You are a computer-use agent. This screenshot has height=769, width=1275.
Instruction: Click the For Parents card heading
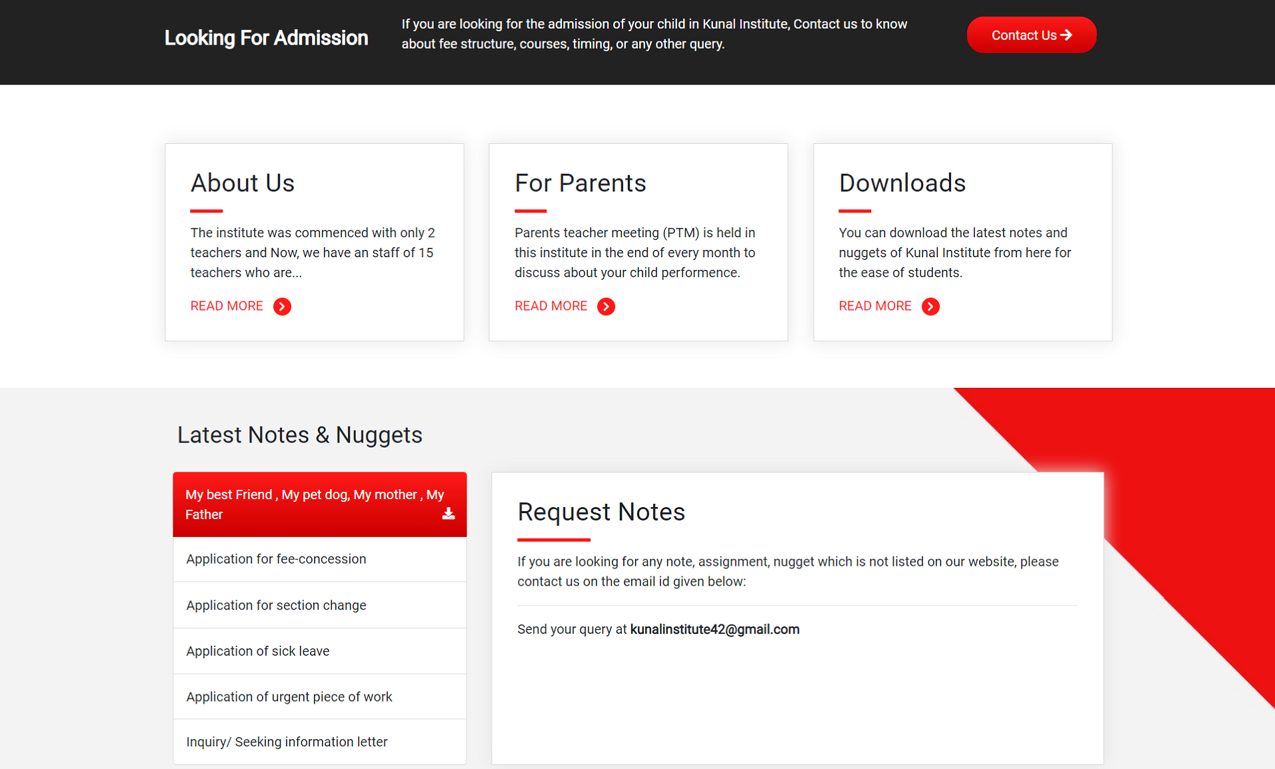pyautogui.click(x=580, y=183)
